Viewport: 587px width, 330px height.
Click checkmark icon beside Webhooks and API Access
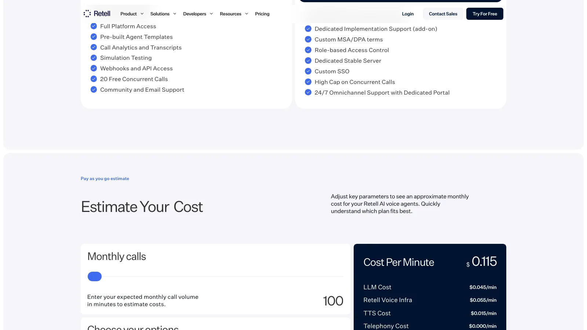pos(94,68)
